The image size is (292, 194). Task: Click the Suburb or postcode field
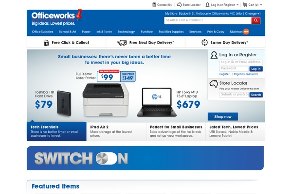(x=234, y=95)
